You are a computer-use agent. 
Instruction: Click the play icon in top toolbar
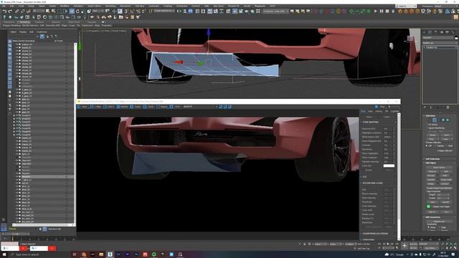point(376,11)
